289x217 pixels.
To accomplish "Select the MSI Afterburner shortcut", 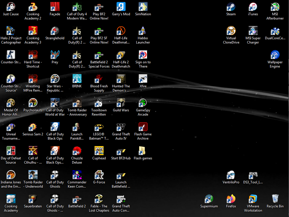I will 275,7.
